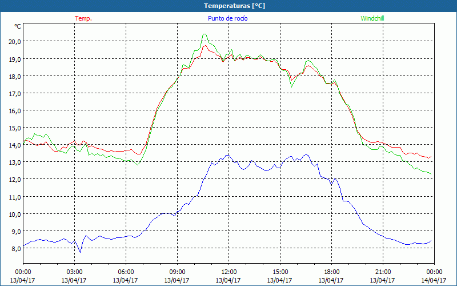This screenshot has width=457, height=286.
Task: Click the 16,0 y-axis value
Action: coord(15,110)
